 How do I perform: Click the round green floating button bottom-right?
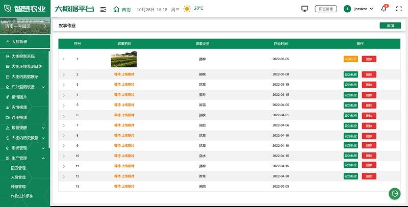click(x=394, y=194)
